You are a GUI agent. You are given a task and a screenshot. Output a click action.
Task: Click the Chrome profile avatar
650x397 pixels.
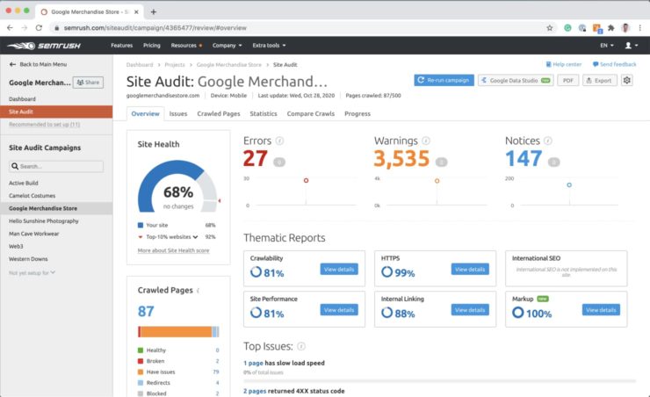pyautogui.click(x=625, y=28)
